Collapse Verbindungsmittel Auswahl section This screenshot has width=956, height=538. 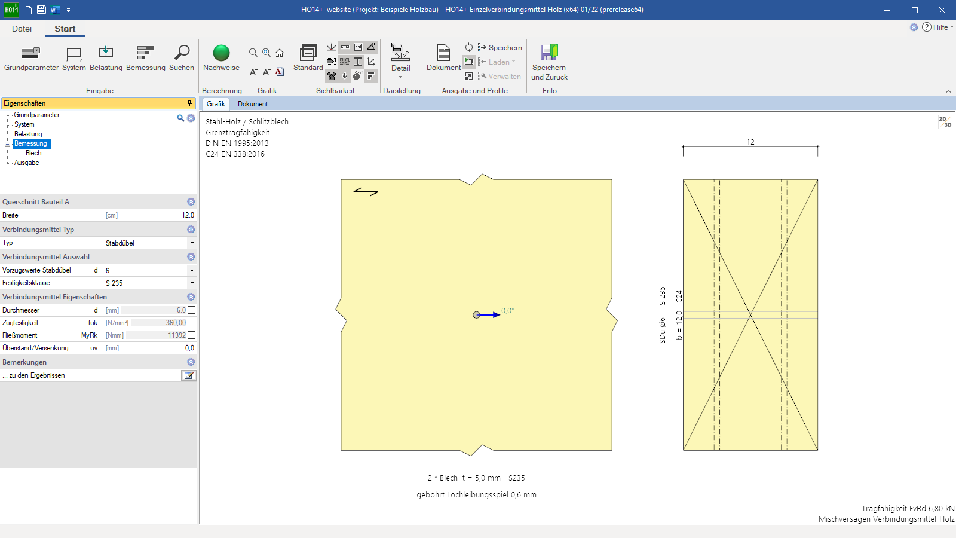191,257
